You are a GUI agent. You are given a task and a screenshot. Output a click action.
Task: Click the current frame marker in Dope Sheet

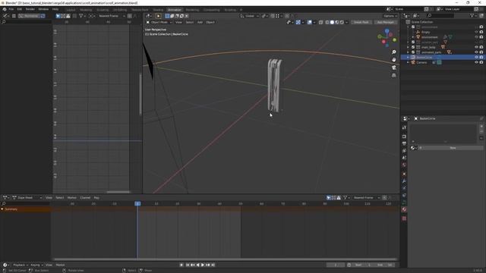click(137, 203)
